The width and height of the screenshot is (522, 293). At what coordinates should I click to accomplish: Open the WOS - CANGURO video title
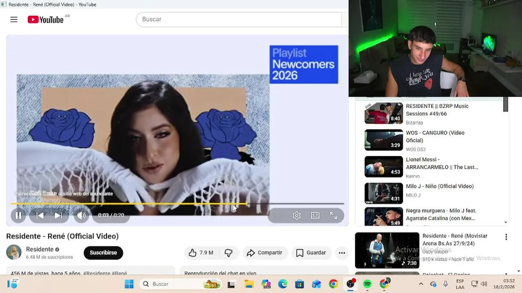point(435,136)
